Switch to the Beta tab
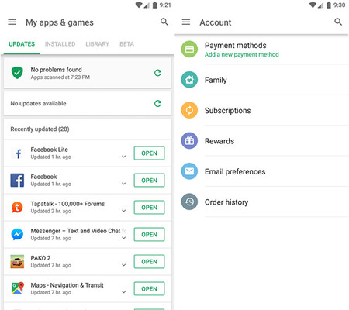This screenshot has height=310, width=349. [x=126, y=44]
